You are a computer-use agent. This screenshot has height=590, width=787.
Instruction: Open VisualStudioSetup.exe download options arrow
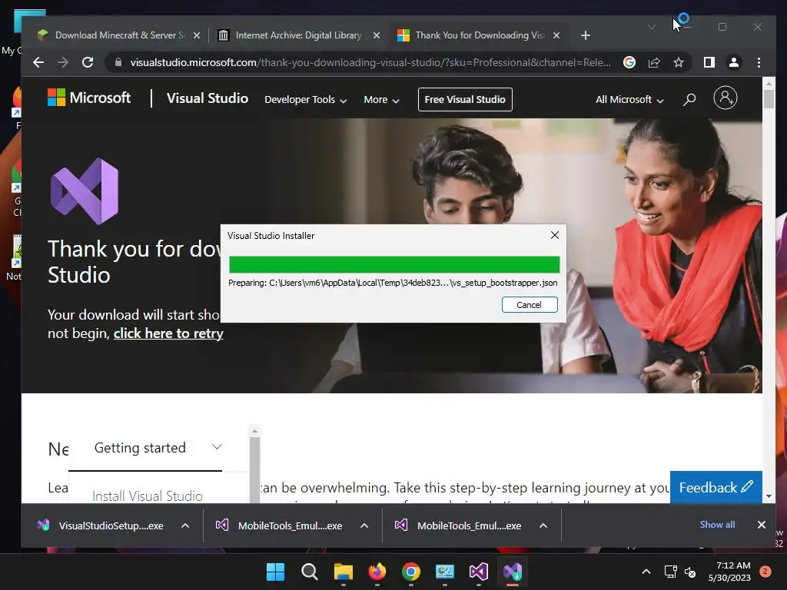(185, 525)
